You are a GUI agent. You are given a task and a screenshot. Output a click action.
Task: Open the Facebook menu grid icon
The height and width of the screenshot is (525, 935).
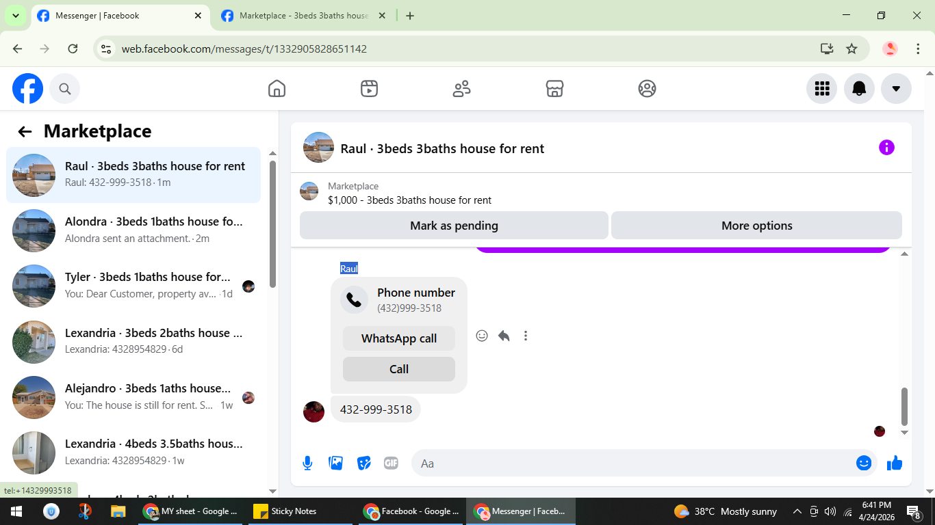pyautogui.click(x=822, y=89)
